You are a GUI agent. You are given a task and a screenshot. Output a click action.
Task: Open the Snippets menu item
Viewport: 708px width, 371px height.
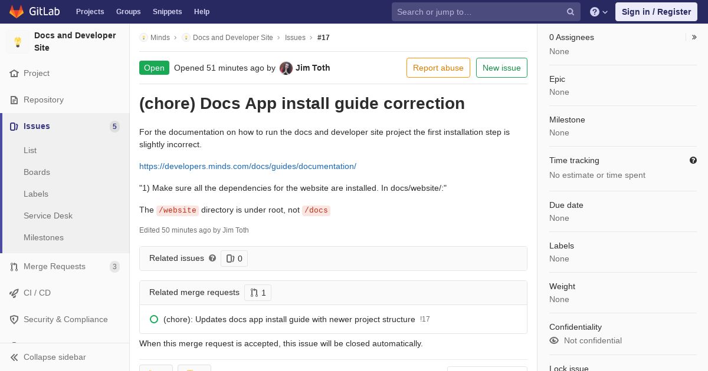tap(168, 12)
